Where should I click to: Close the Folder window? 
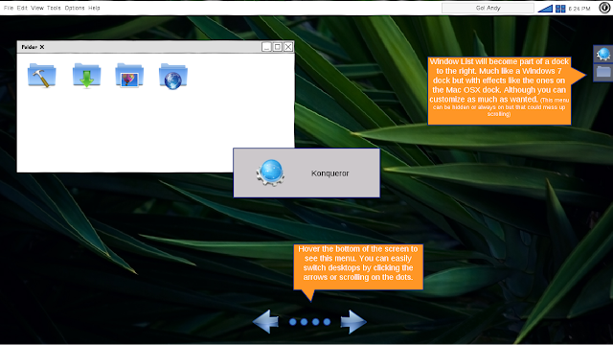[288, 47]
